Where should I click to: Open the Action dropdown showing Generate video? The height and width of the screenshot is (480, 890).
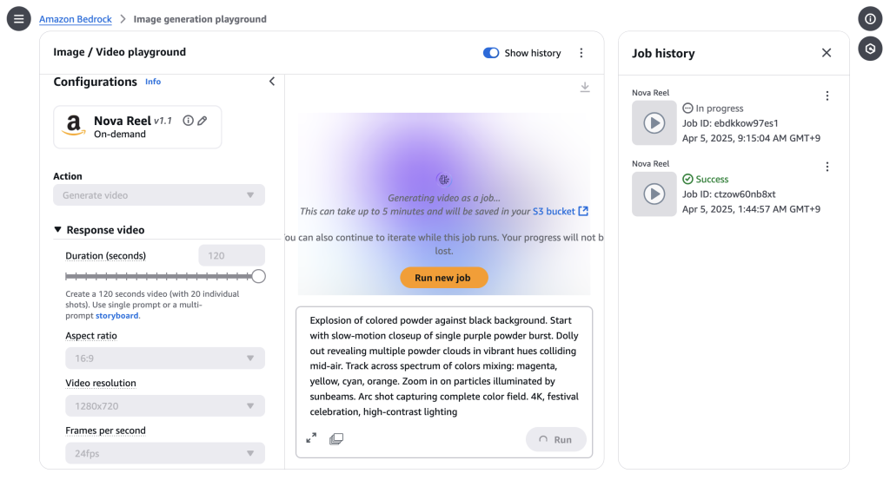tap(159, 195)
